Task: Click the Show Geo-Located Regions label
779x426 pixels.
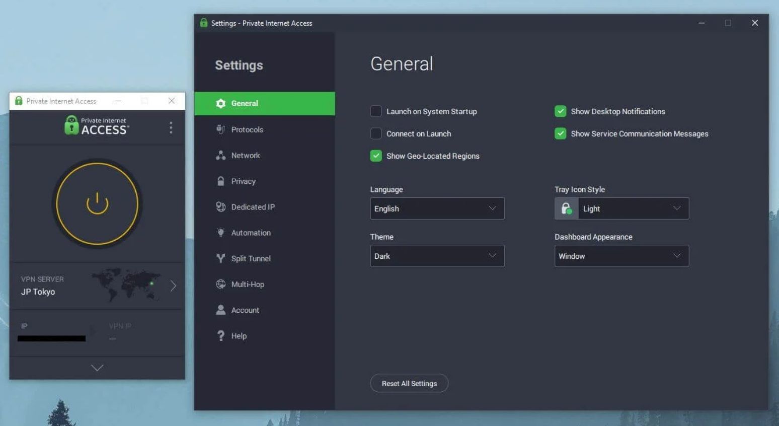Action: (433, 156)
